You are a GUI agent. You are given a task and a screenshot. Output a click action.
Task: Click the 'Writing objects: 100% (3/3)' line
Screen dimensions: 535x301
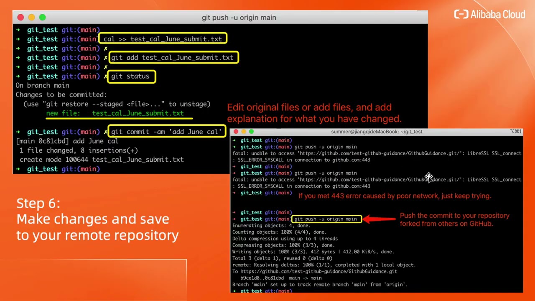point(313,252)
